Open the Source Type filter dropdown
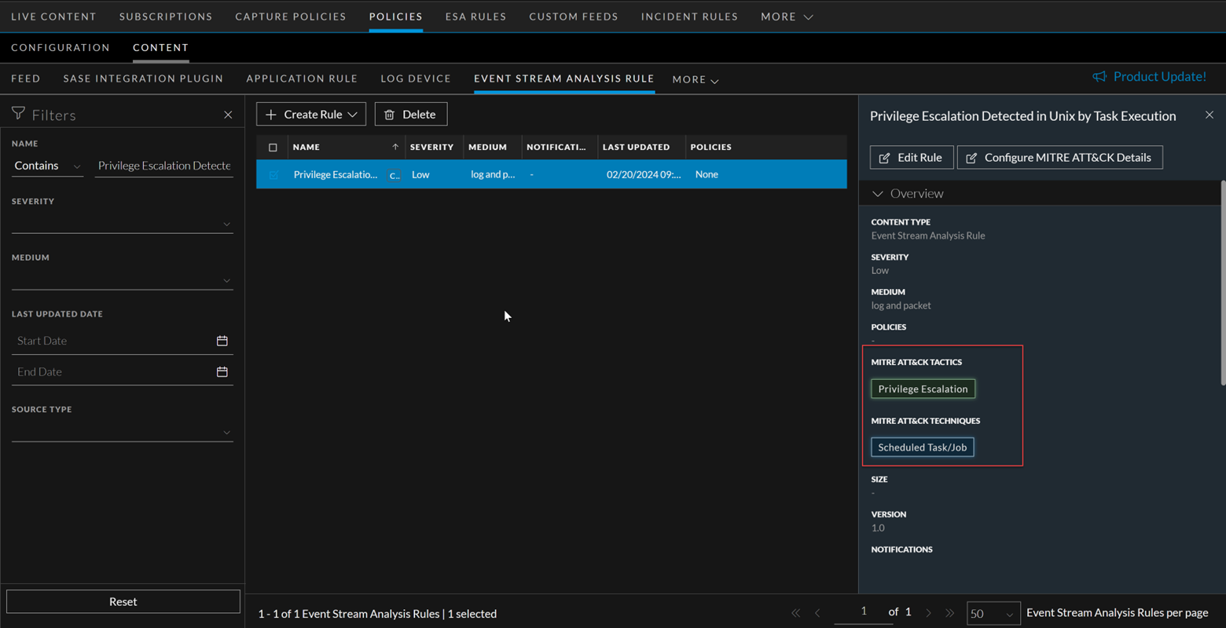The image size is (1226, 628). coord(123,432)
